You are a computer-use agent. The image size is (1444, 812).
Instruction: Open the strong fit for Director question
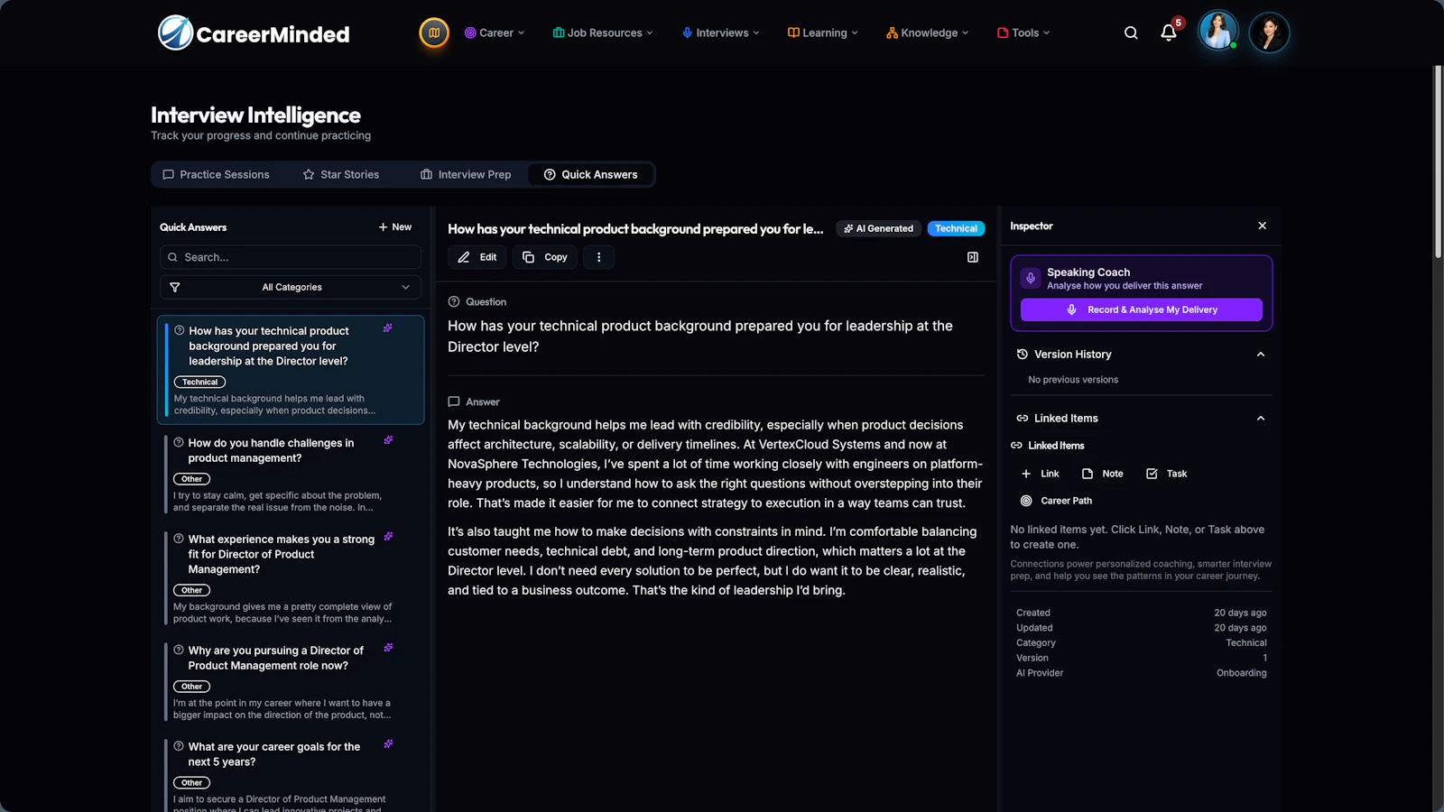(x=291, y=578)
